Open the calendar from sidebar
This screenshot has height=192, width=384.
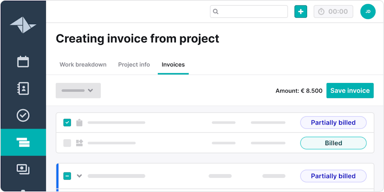pyautogui.click(x=23, y=61)
